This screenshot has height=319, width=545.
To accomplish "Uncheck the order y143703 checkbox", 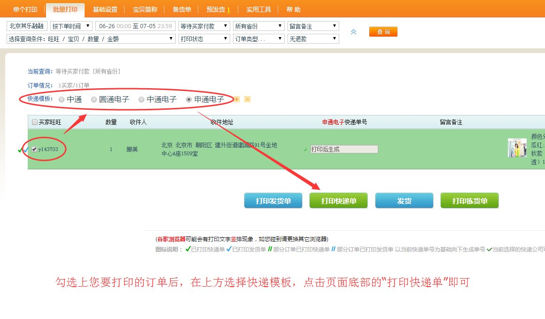I will click(34, 149).
